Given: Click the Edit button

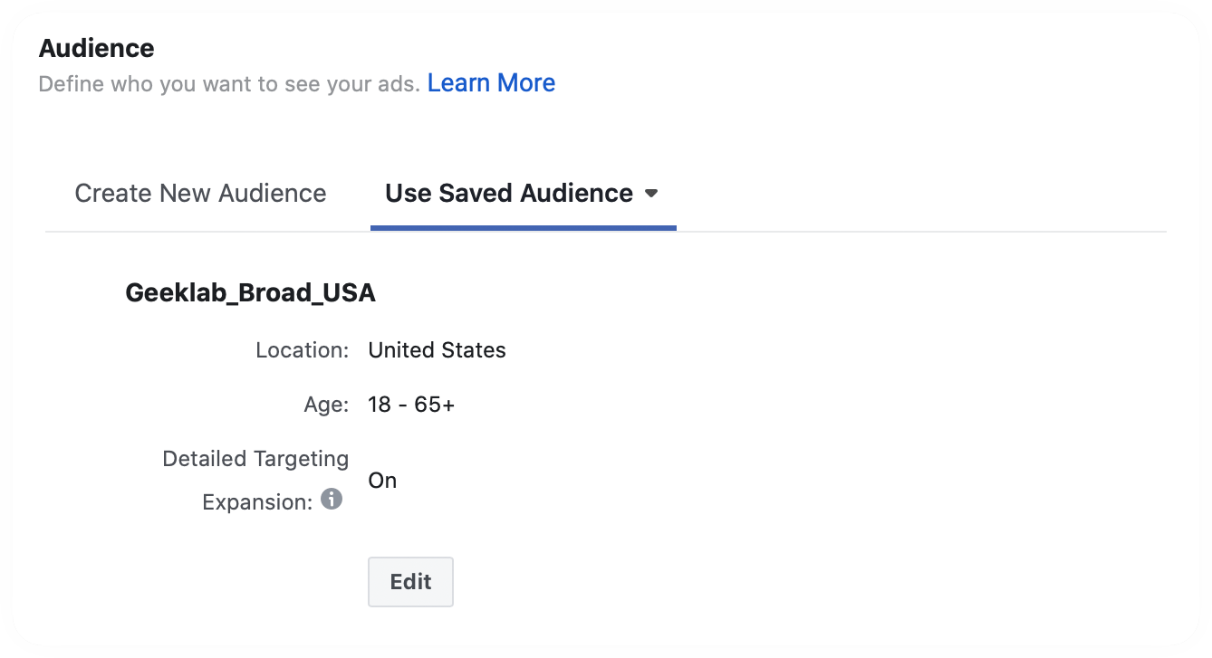Looking at the screenshot, I should tap(410, 582).
